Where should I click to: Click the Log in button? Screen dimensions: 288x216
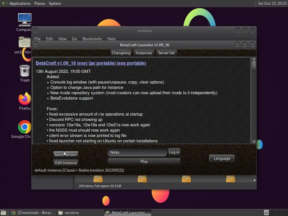point(174,152)
